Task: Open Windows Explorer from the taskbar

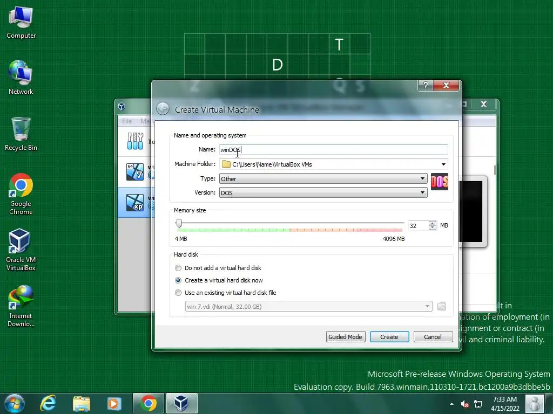Action: click(82, 403)
